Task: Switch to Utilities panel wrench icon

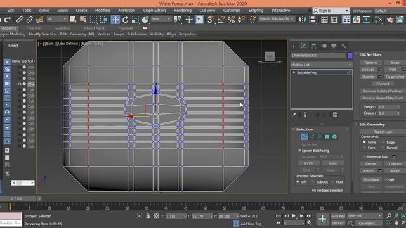Action: pos(344,46)
